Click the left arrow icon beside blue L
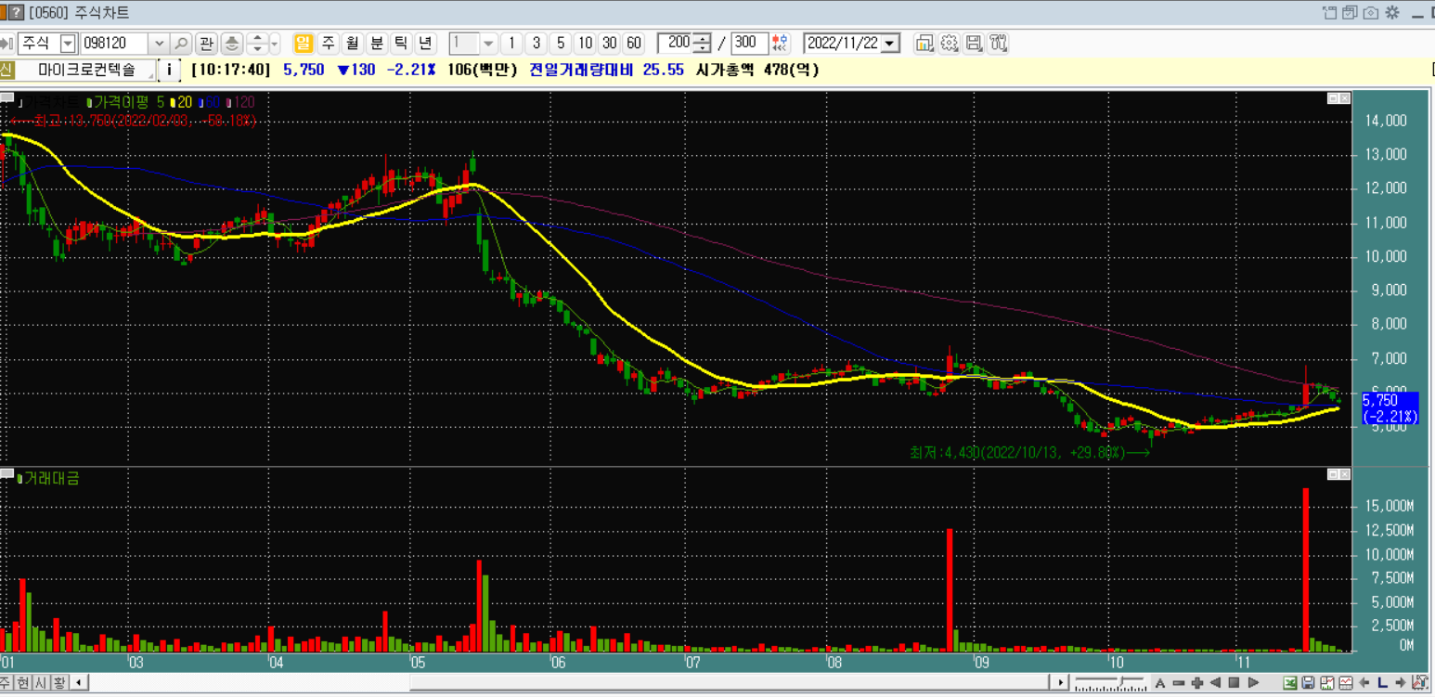Screen dimensions: 1435x697 1364,683
